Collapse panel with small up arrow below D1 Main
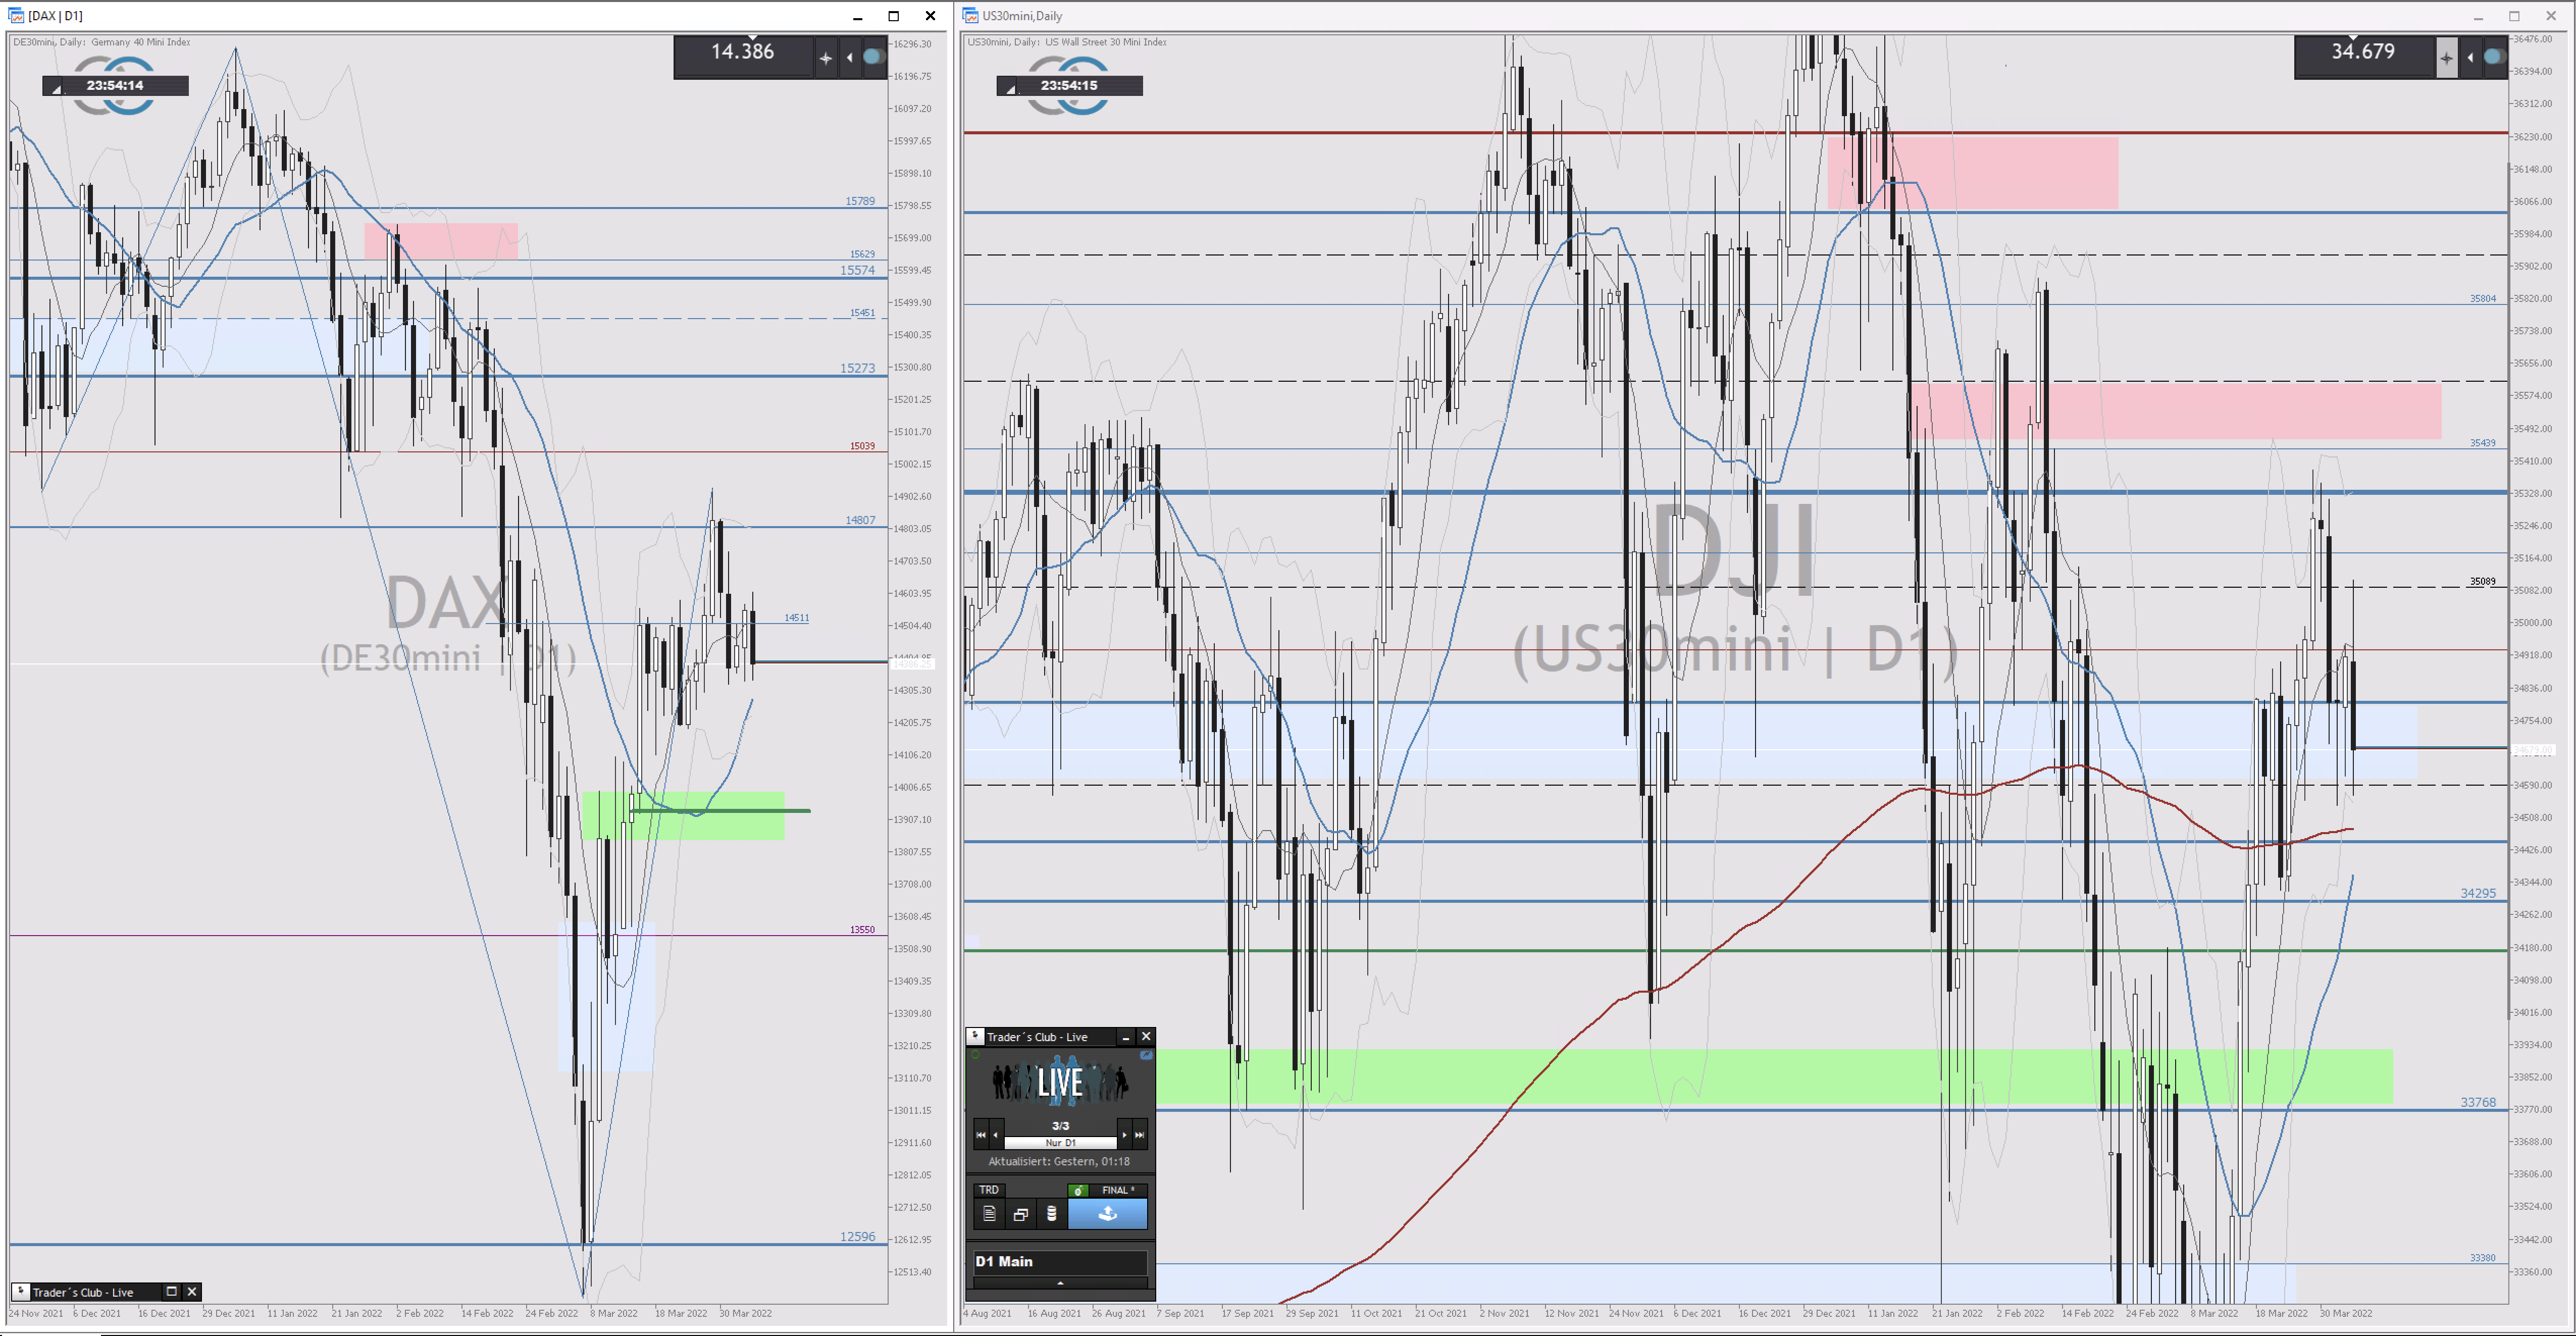The image size is (2576, 1336). [1060, 1283]
